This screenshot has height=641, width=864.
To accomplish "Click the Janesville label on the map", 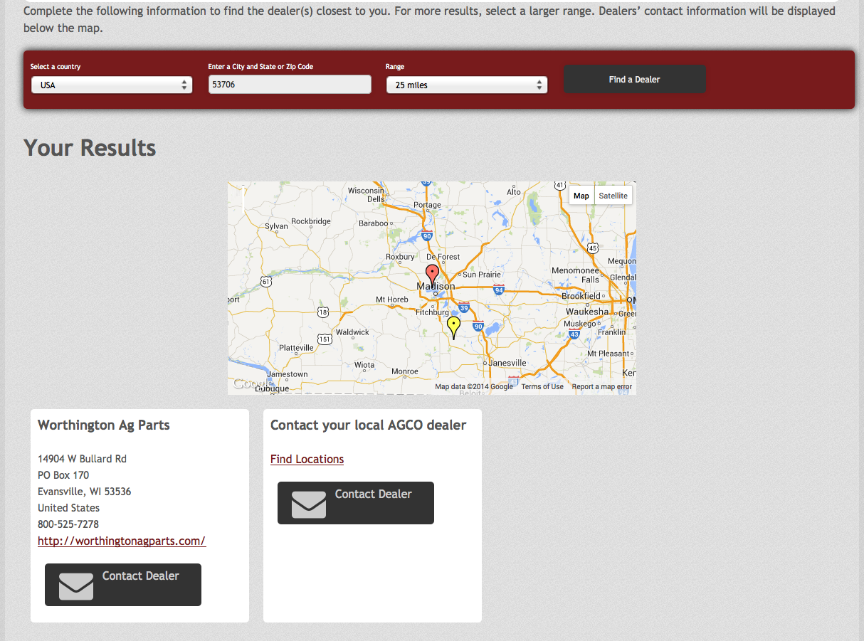I will click(x=507, y=363).
